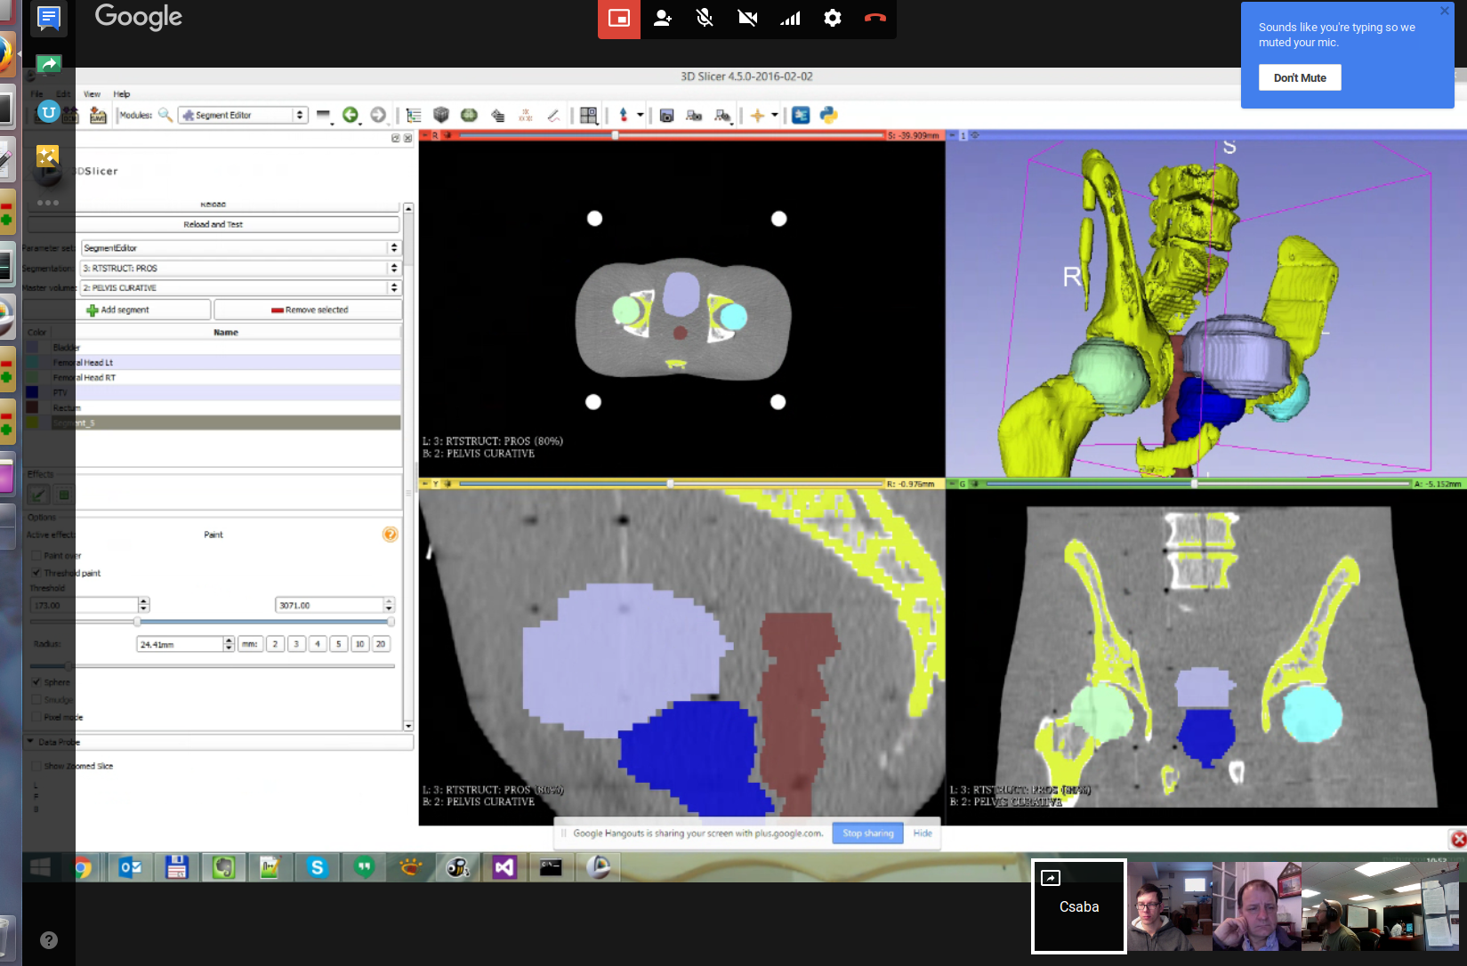This screenshot has height=966, width=1467.
Task: Open the Python interactor from the toolbar
Action: coord(828,115)
